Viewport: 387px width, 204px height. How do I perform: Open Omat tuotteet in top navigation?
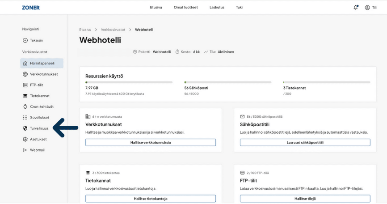coord(185,8)
